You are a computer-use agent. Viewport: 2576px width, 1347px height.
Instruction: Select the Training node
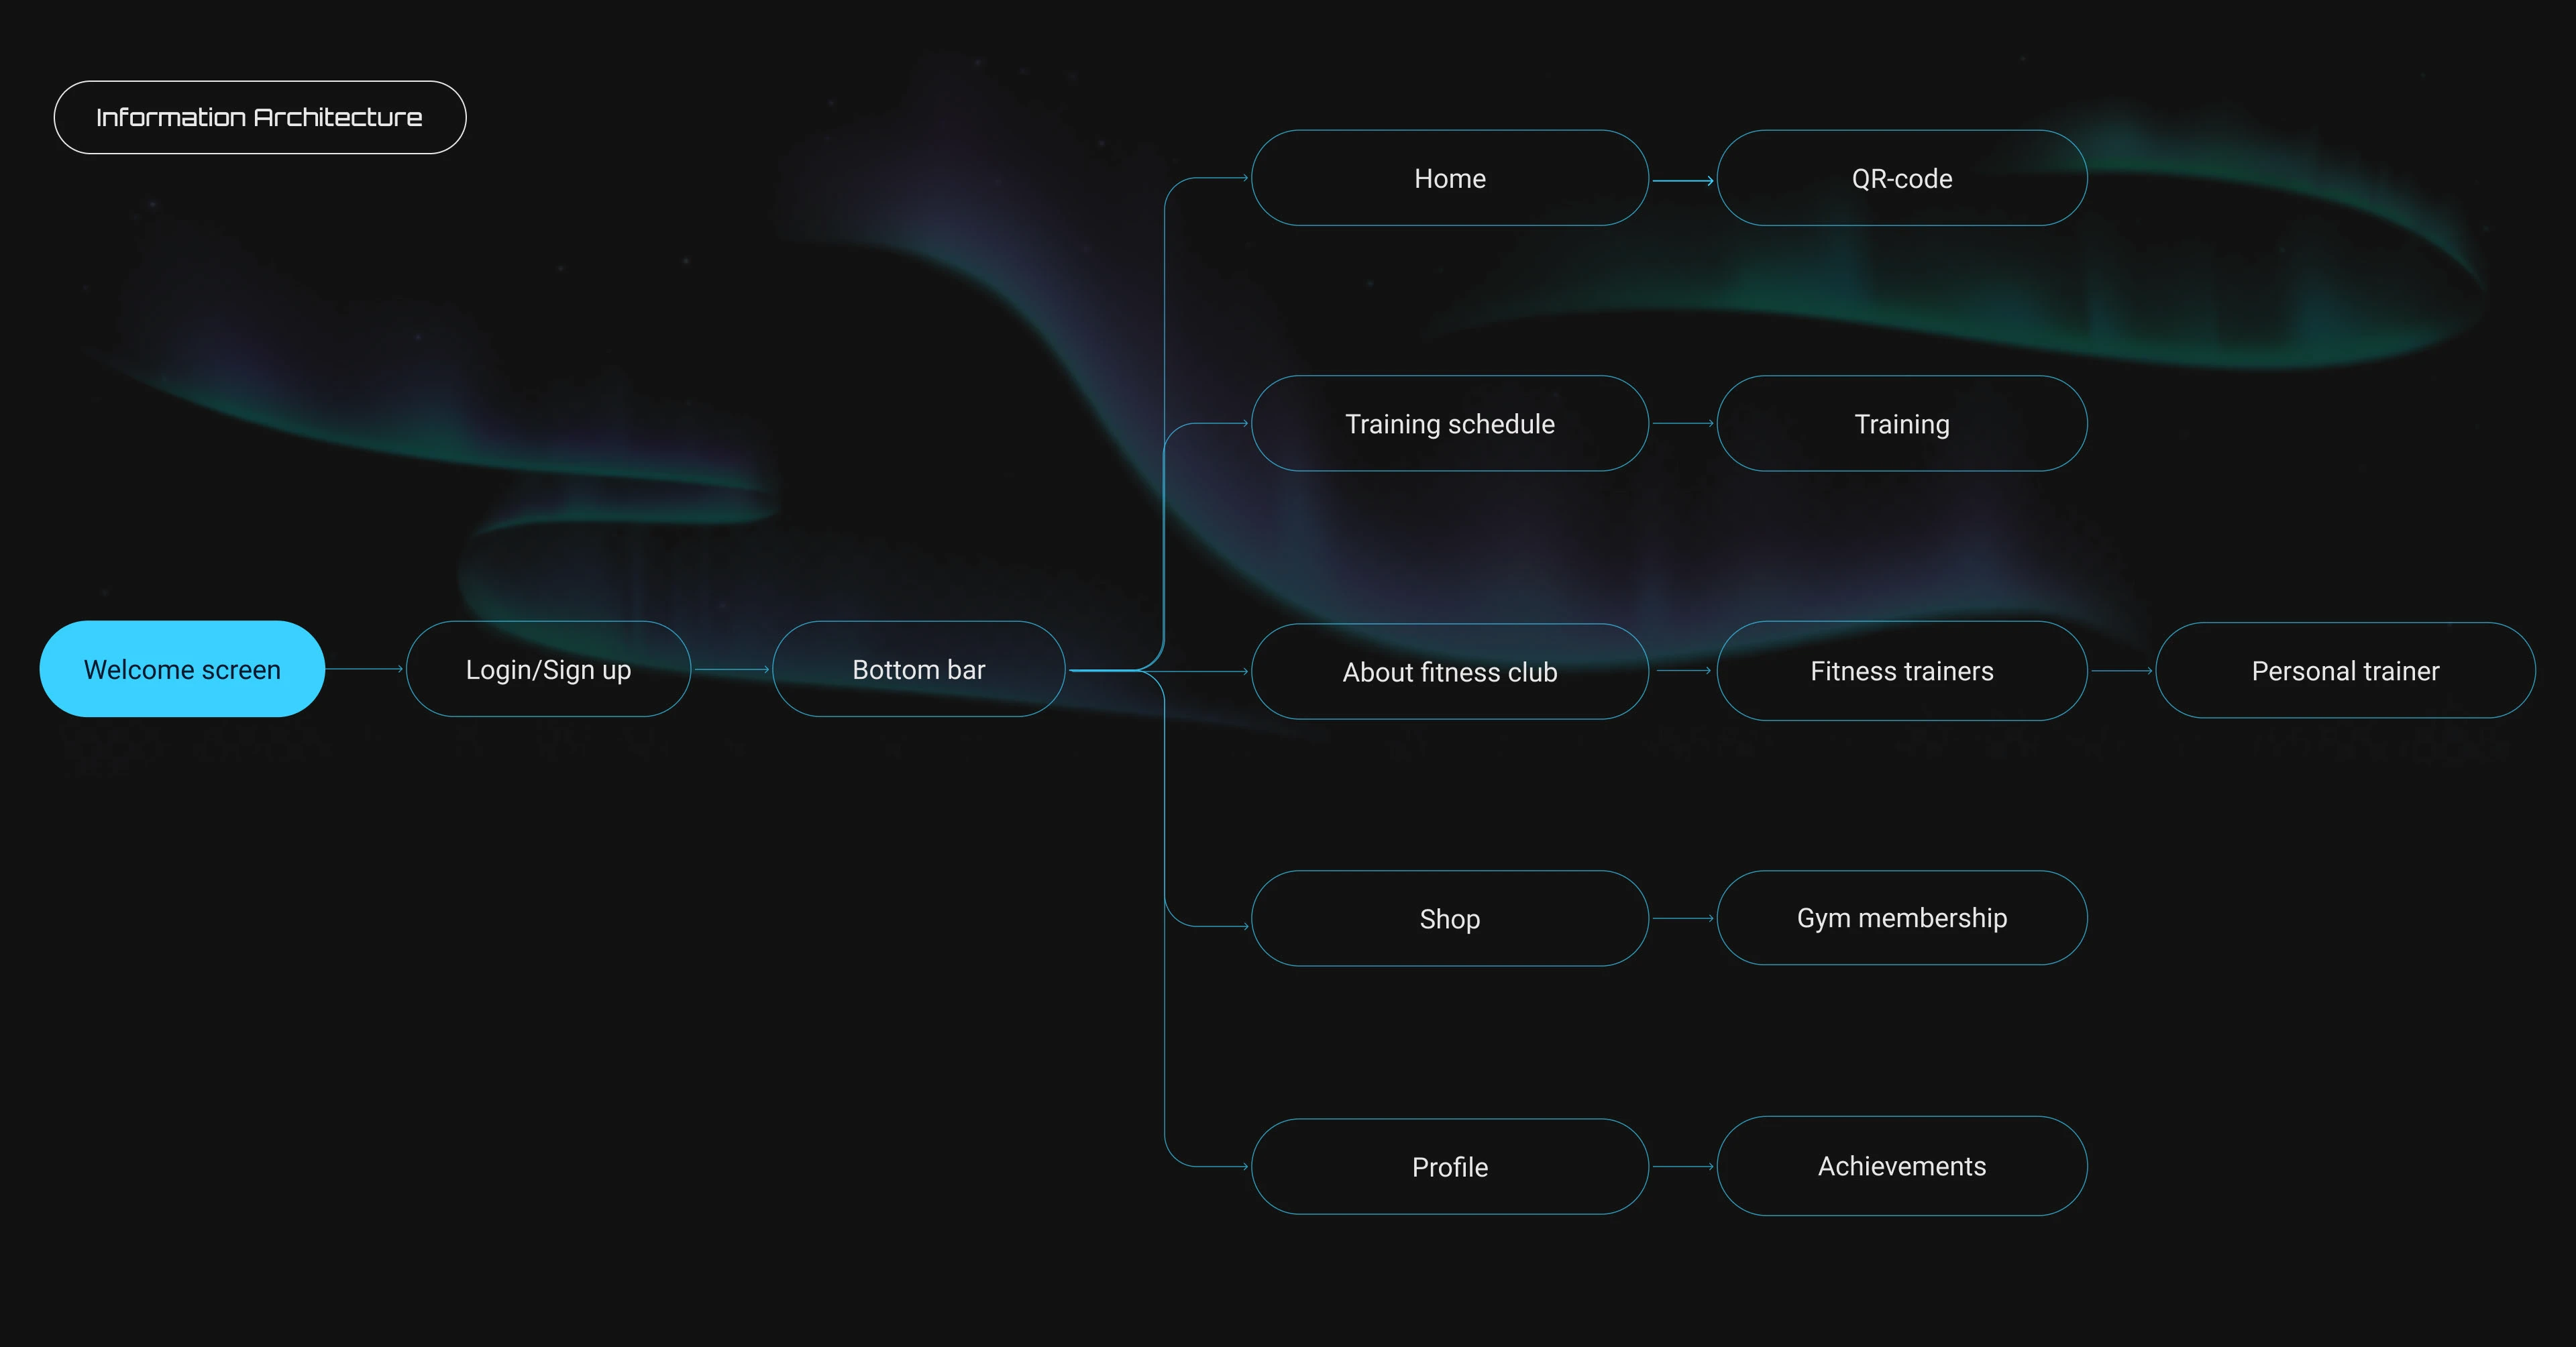point(1901,424)
